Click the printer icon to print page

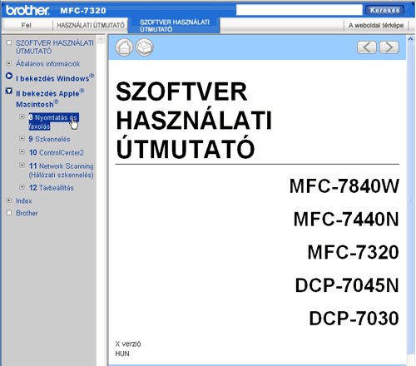[x=144, y=47]
